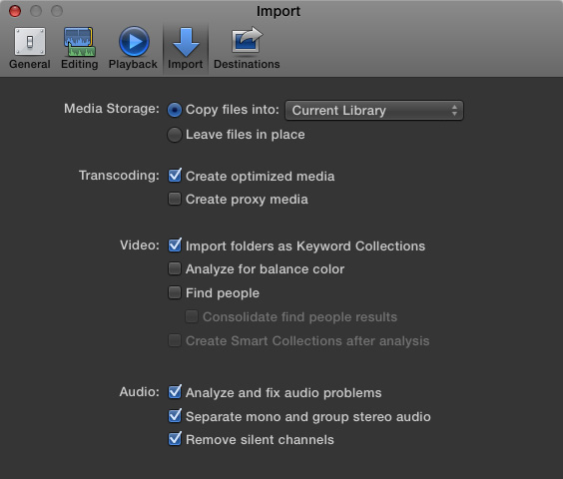Click the Current Library dropdown arrows
Screen dimensions: 563x479
pyautogui.click(x=454, y=110)
